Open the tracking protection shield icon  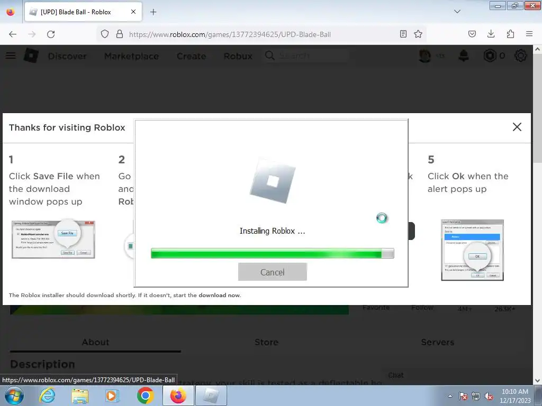(x=105, y=34)
